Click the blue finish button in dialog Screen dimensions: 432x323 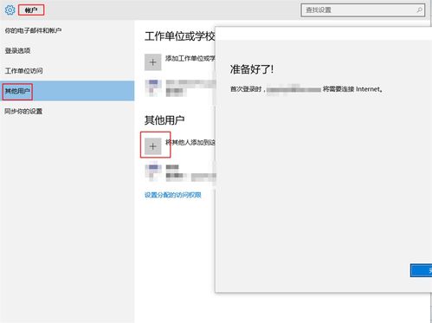tap(421, 270)
